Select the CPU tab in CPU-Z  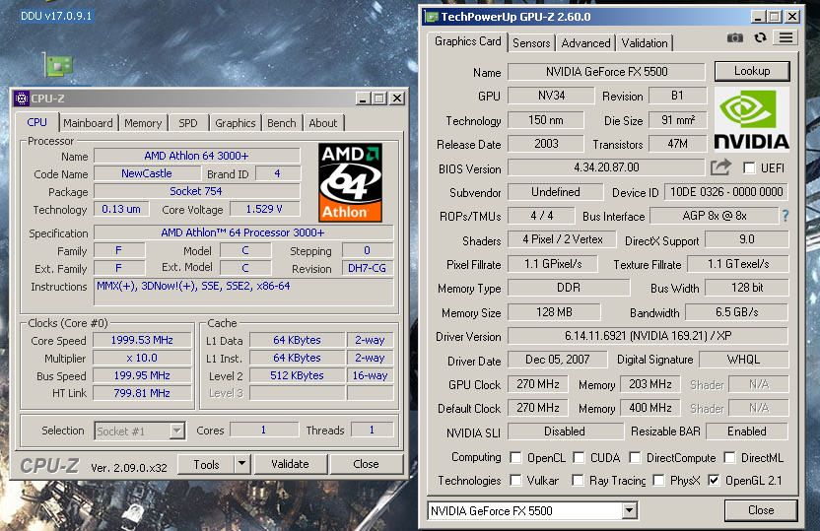coord(37,122)
